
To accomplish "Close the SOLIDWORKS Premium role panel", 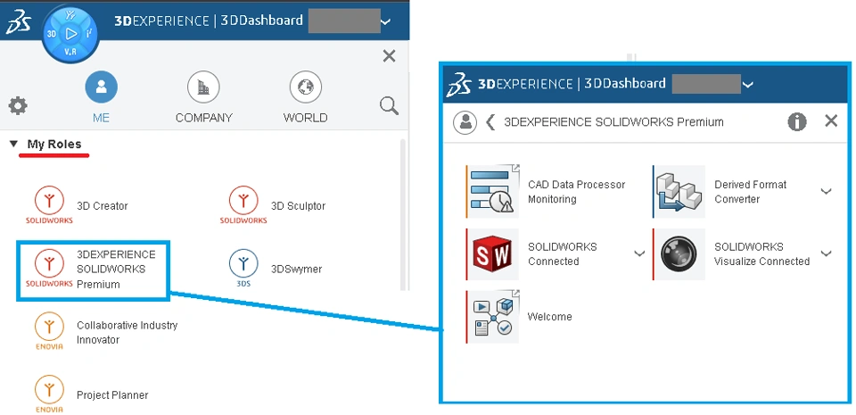I will coord(831,121).
